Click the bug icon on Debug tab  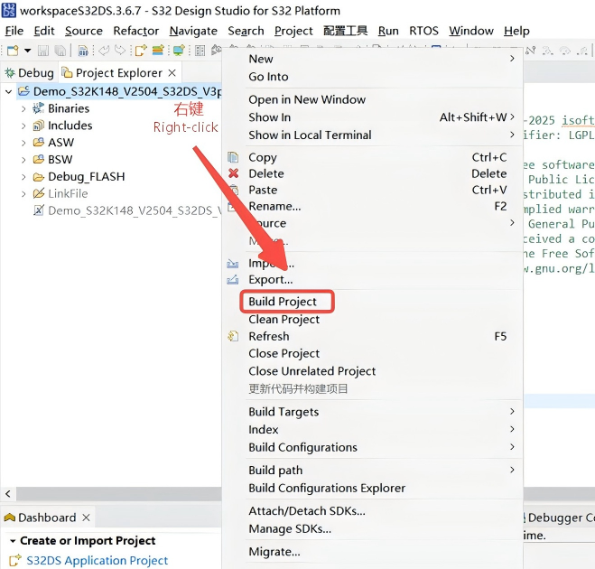pyautogui.click(x=10, y=73)
